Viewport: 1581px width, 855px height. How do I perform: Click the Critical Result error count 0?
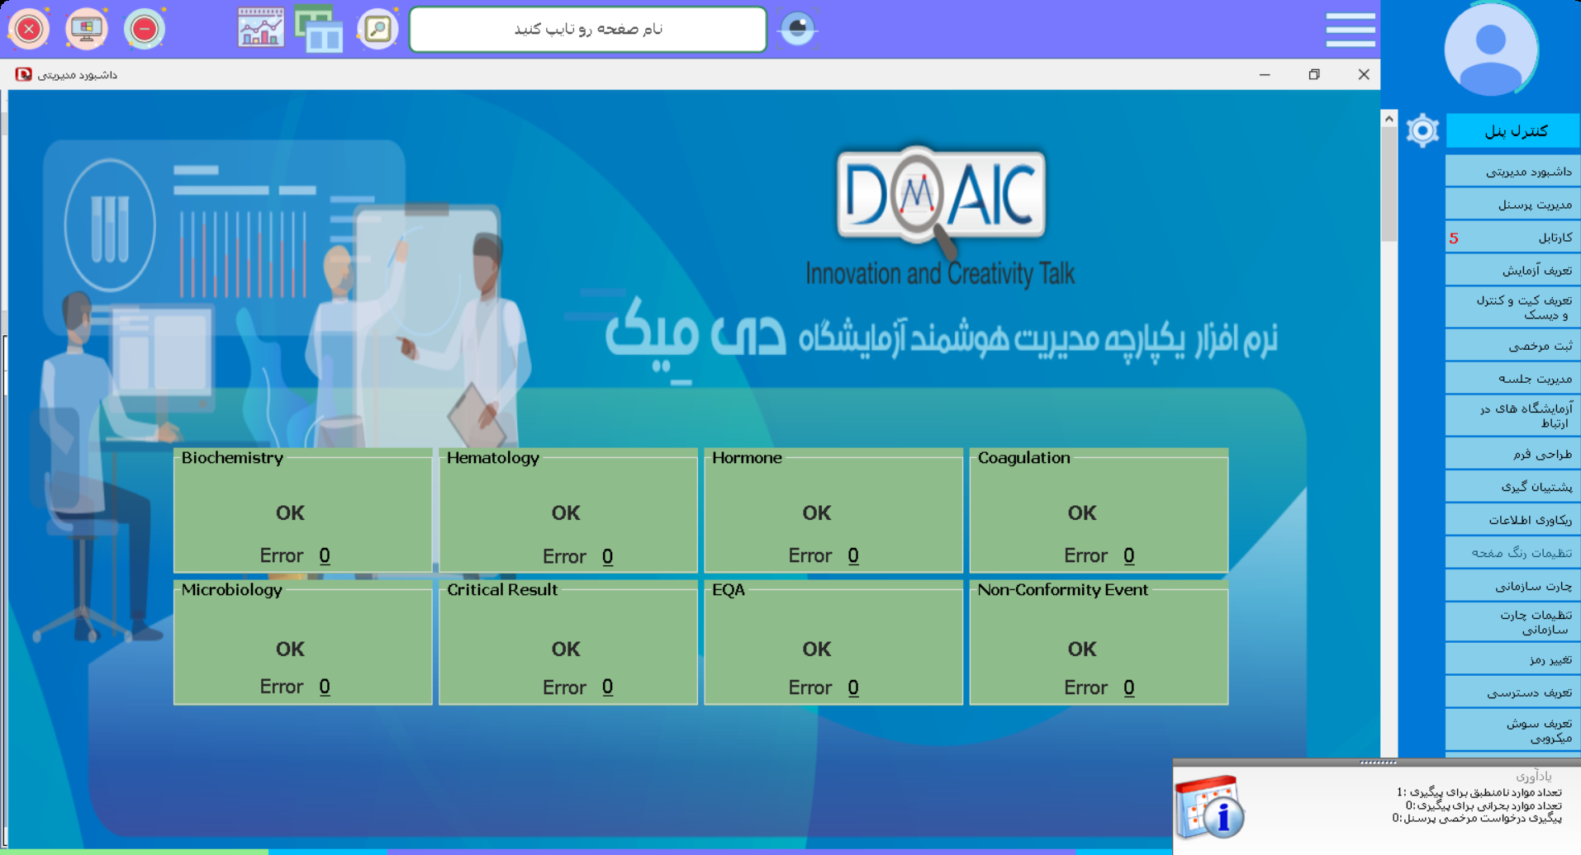tap(607, 687)
